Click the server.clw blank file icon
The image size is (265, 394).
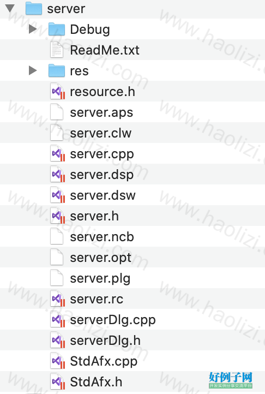click(x=57, y=133)
